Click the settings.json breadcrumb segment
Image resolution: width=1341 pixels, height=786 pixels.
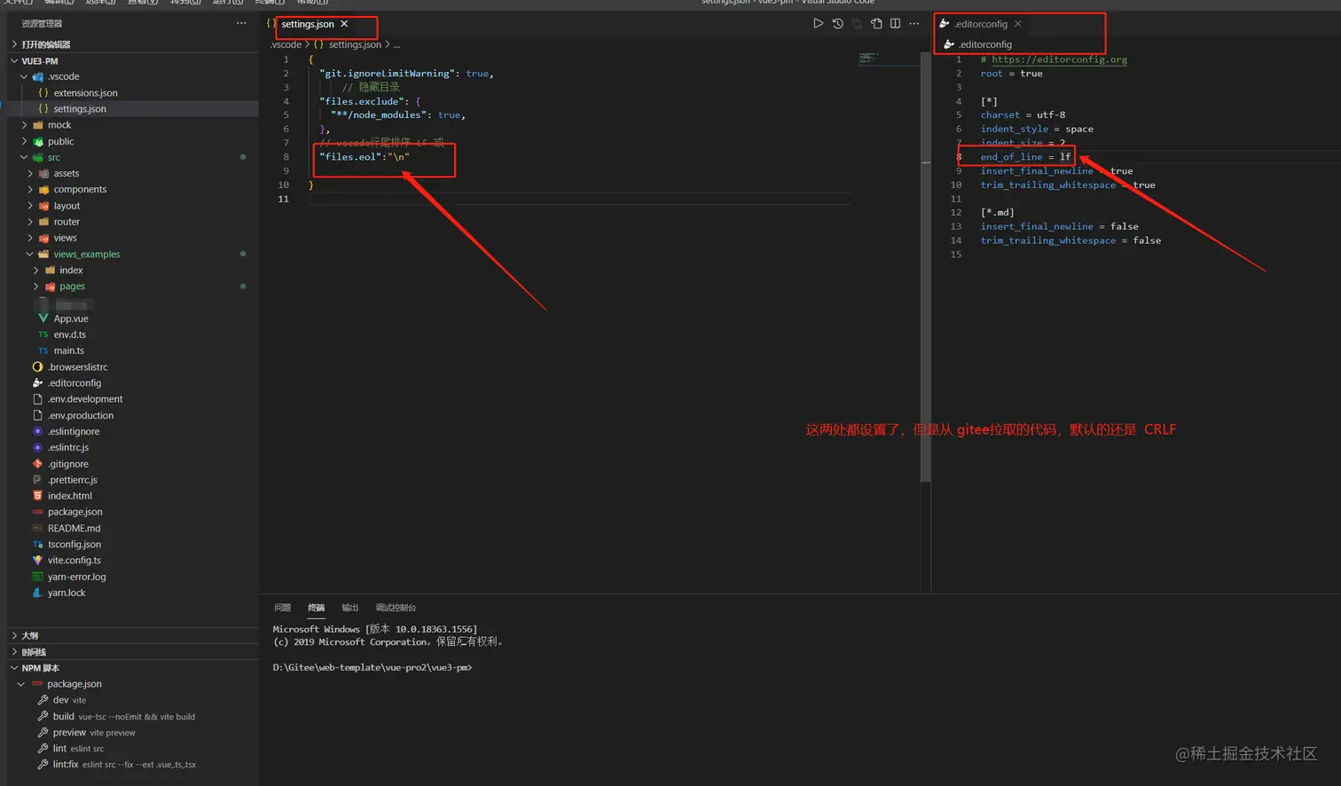355,44
